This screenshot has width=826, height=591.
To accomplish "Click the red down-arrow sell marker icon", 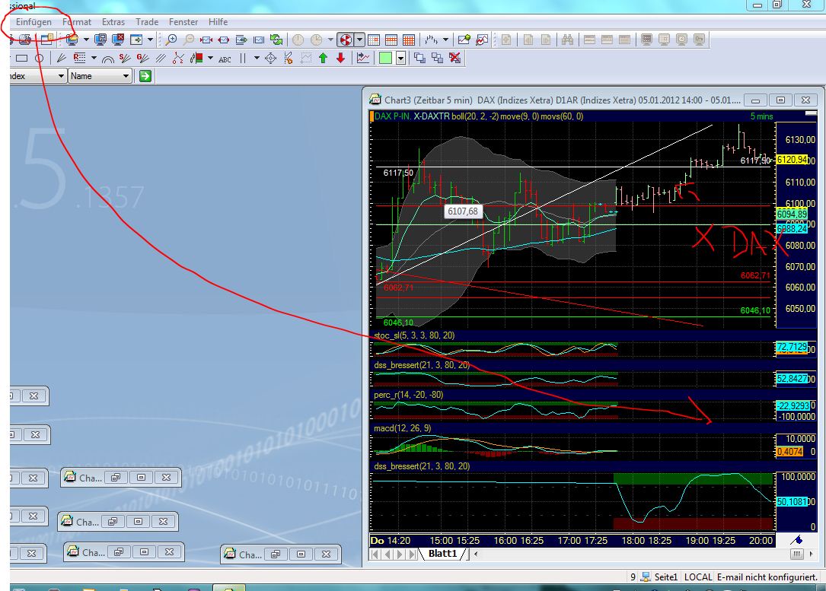I will pyautogui.click(x=340, y=58).
